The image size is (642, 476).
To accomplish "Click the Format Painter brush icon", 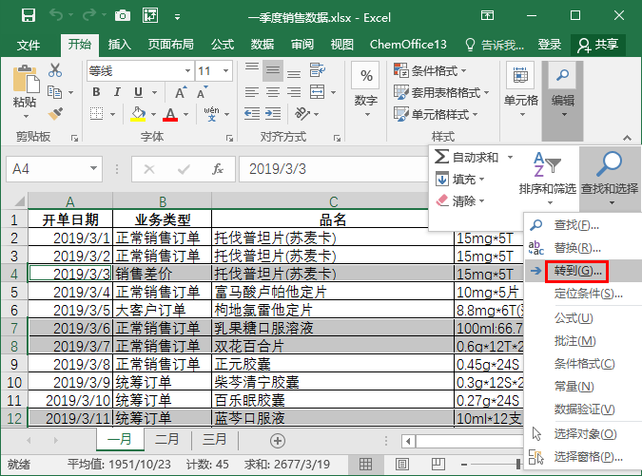I will click(x=55, y=114).
